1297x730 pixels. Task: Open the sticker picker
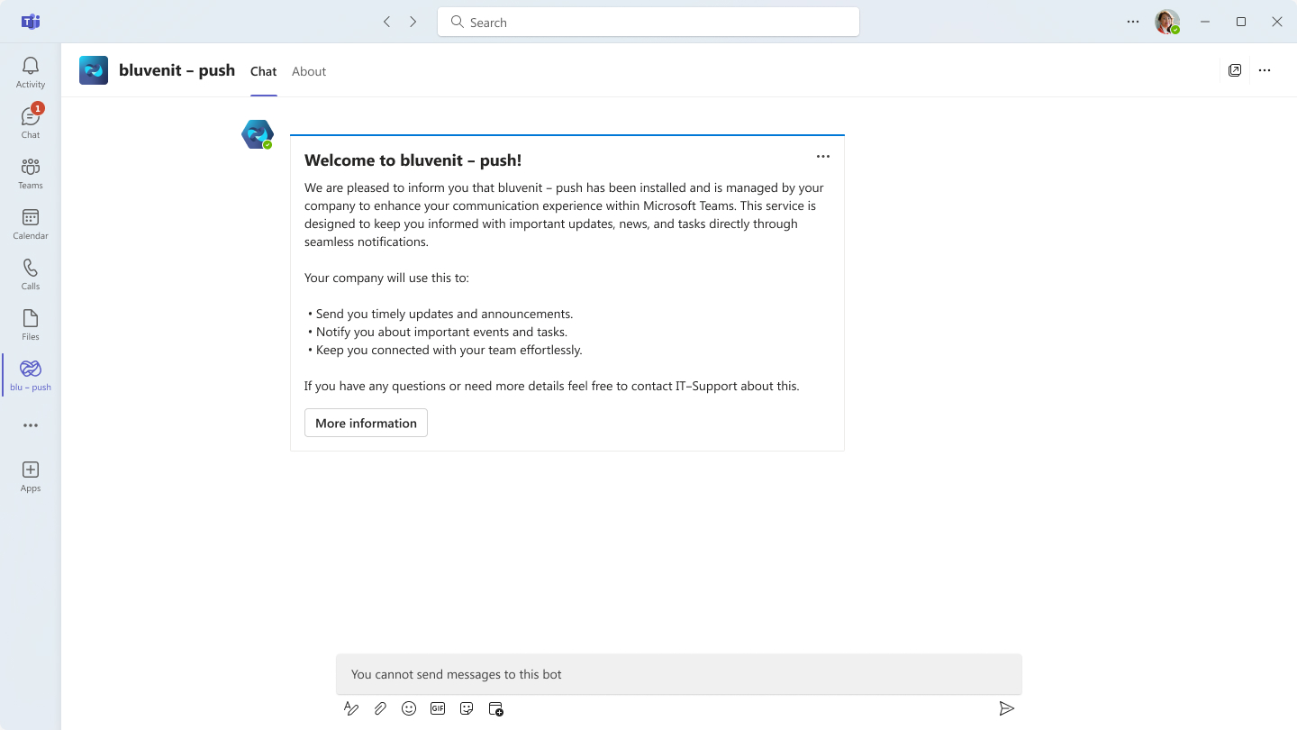[467, 709]
